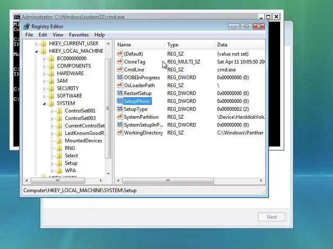Screen dimensions: 333x249
Task: Click the WorkingDirectory string value icon
Action: [120, 133]
